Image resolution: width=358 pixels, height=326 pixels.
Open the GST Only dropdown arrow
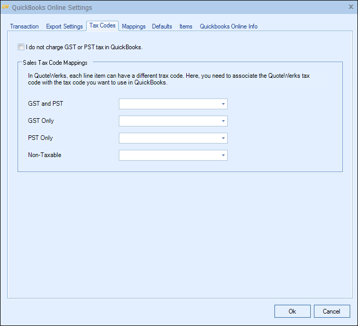[x=223, y=121]
